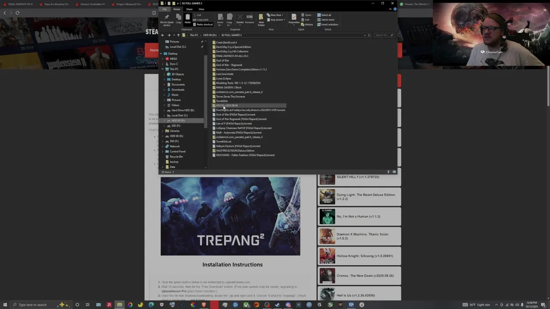
Task: Go back with Explorer back arrow
Action: point(162,35)
